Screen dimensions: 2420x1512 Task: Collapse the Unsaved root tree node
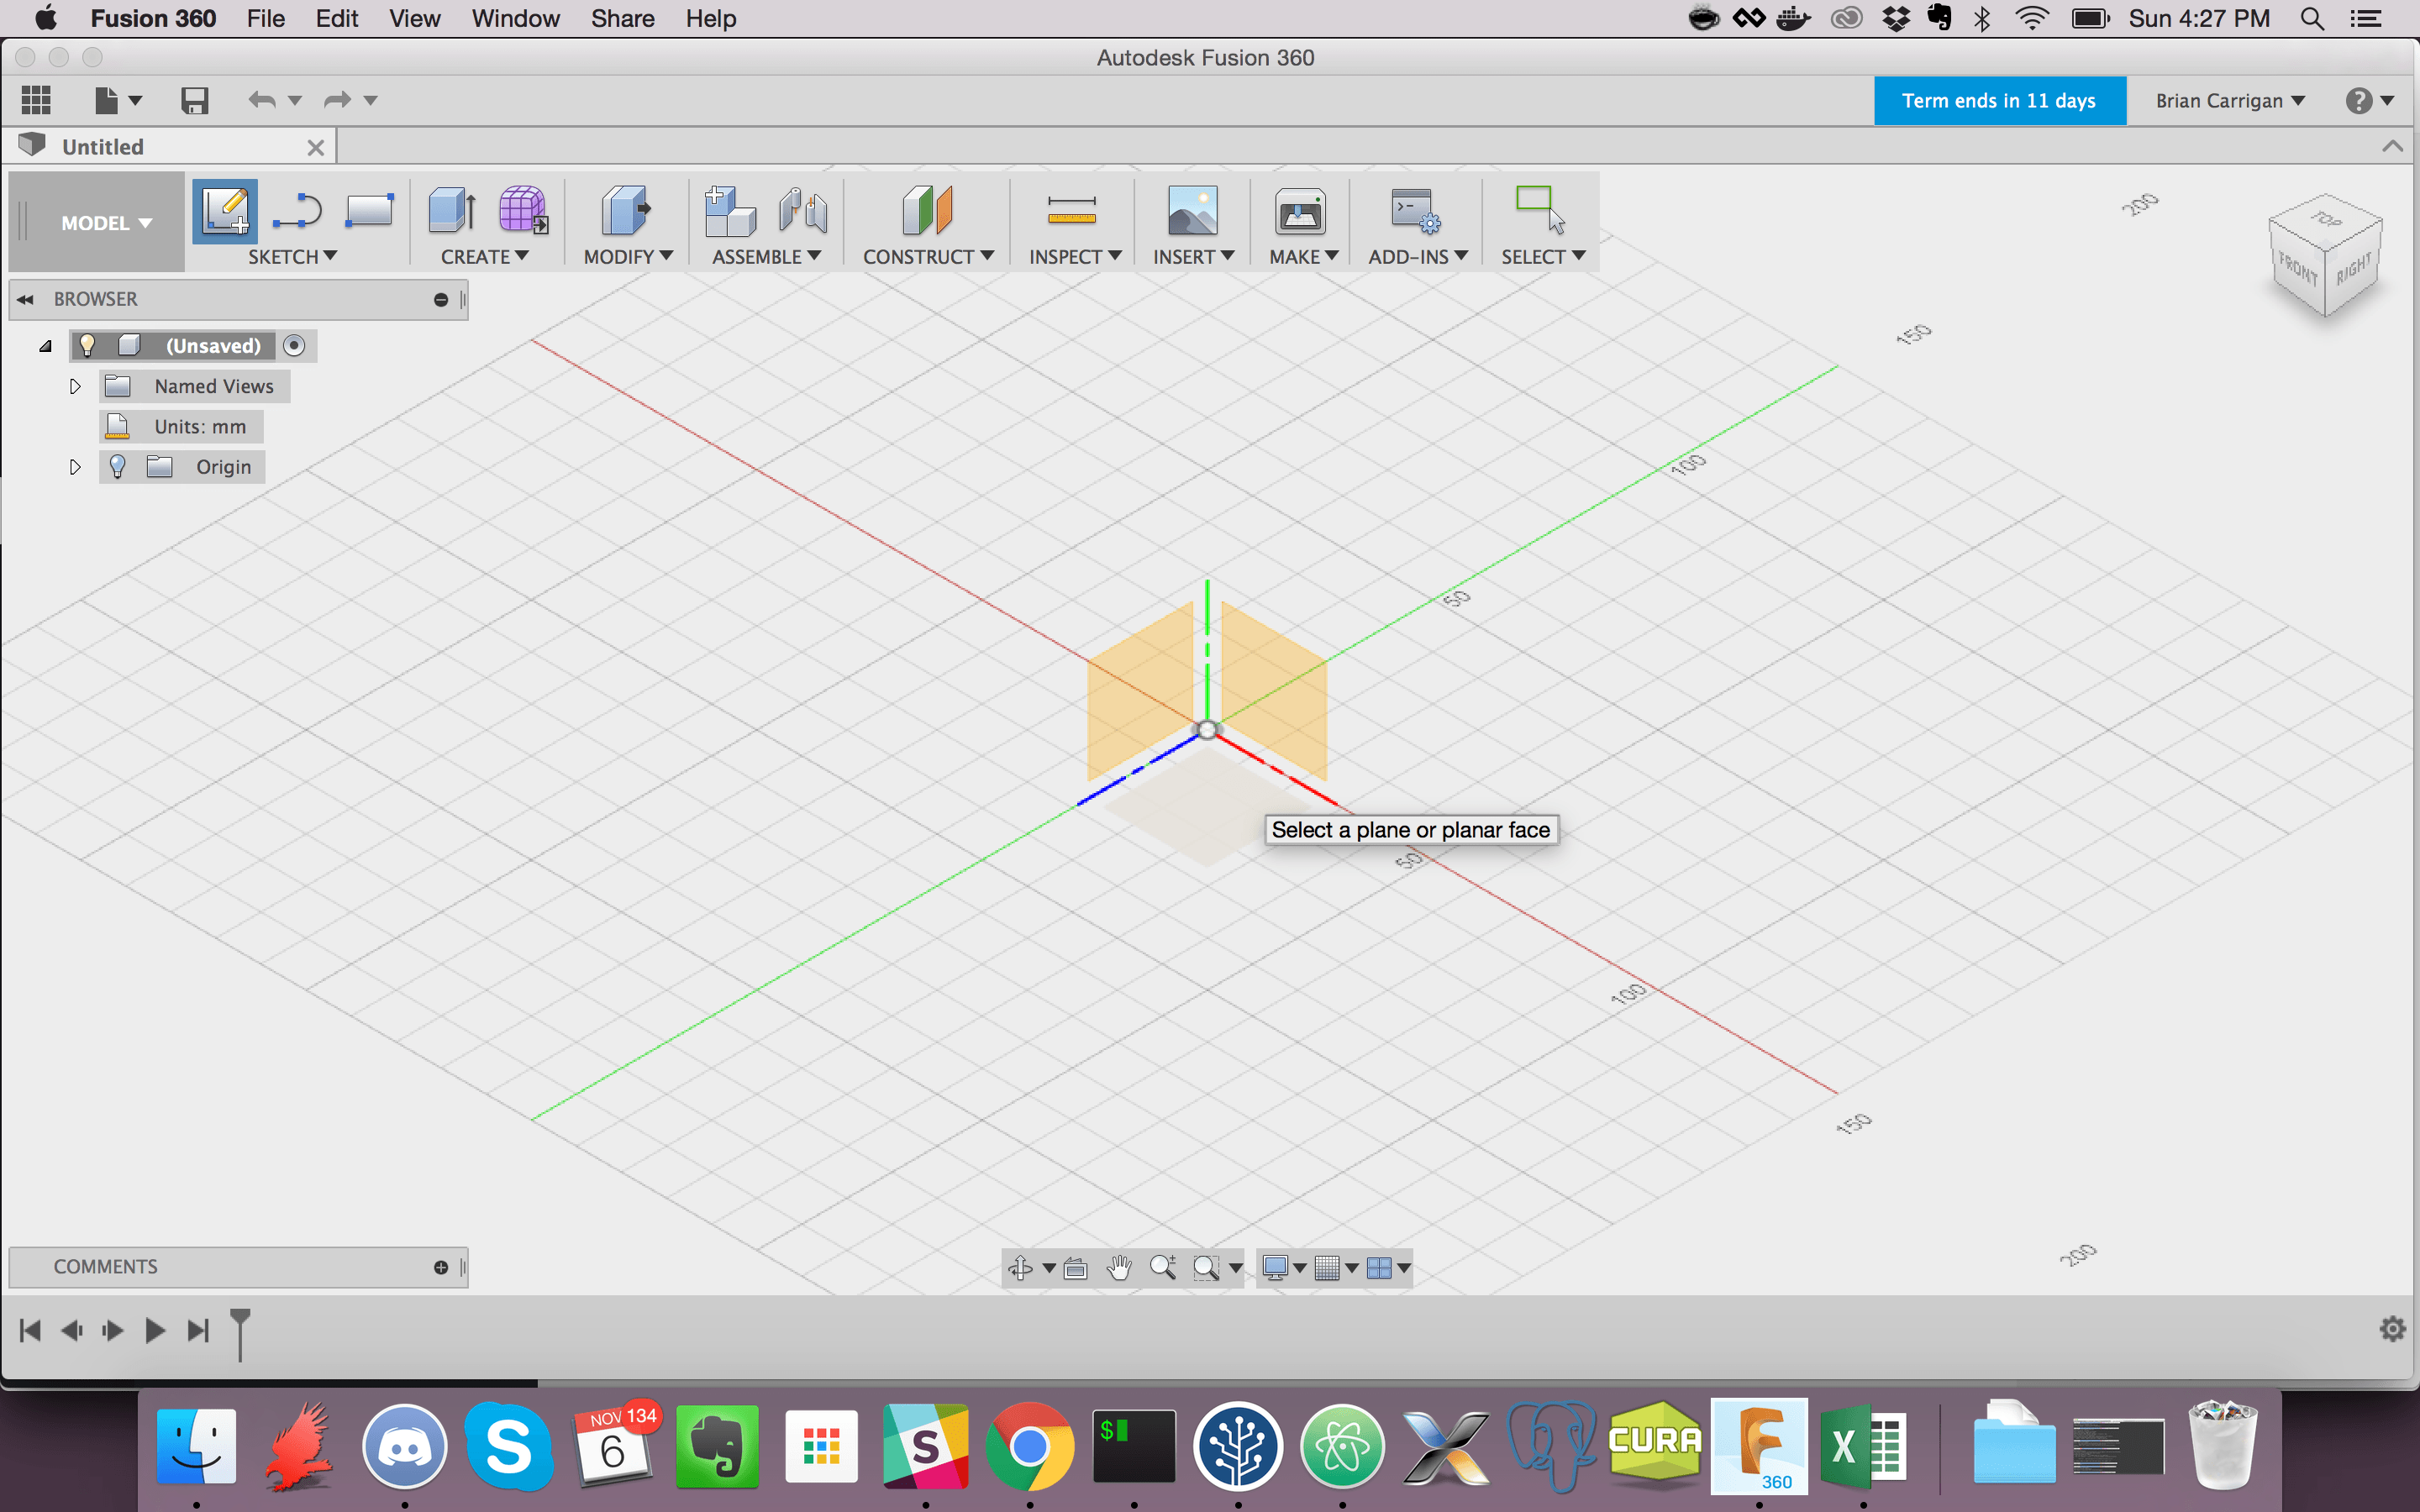tap(45, 346)
